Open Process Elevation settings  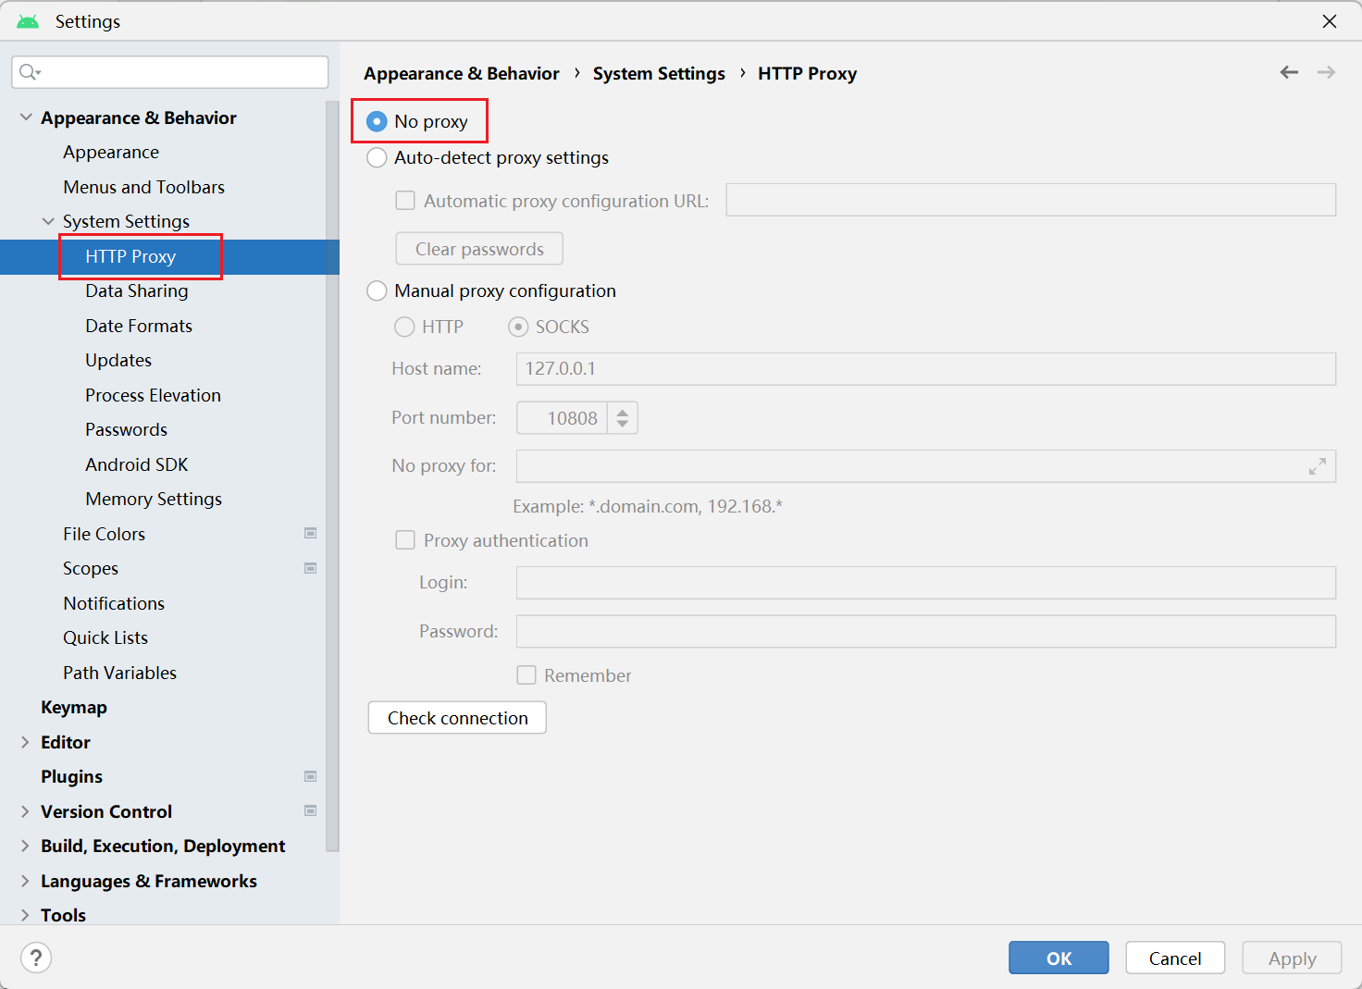pyautogui.click(x=154, y=395)
